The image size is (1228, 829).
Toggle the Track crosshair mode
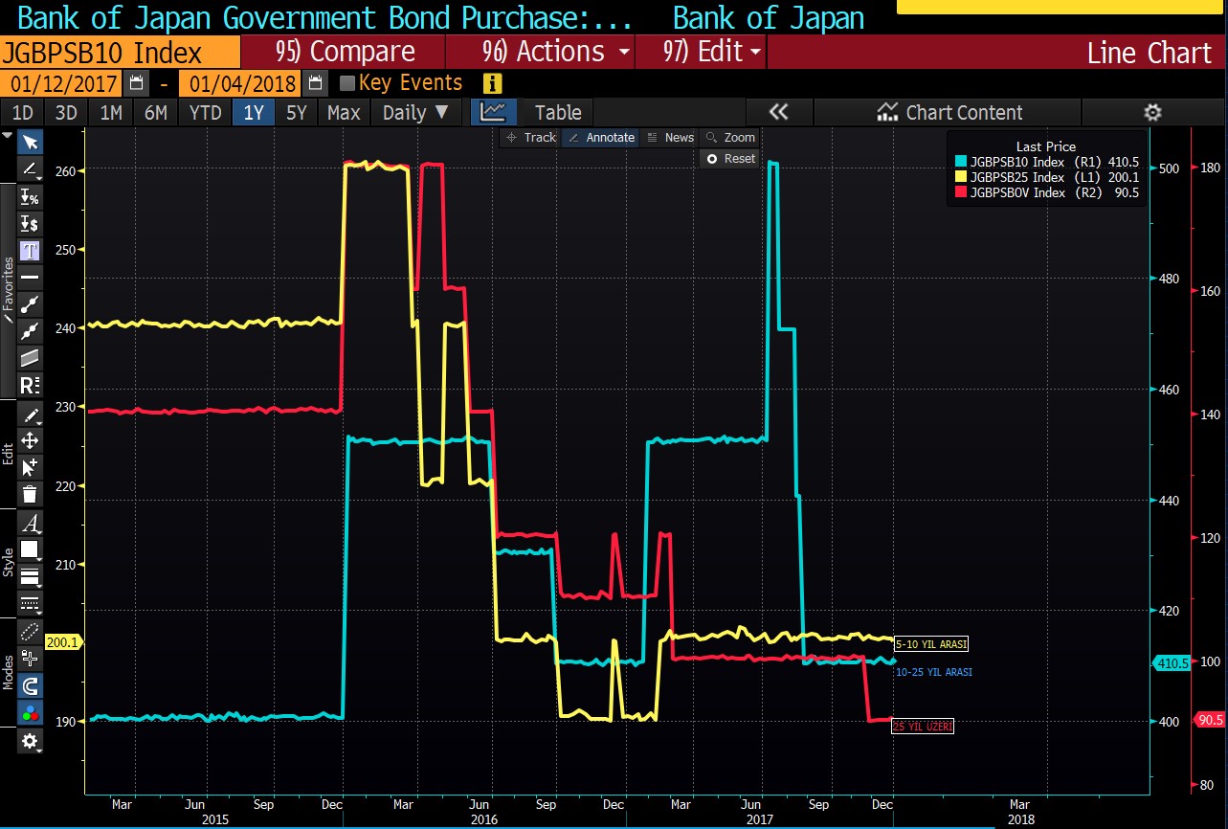(x=530, y=138)
